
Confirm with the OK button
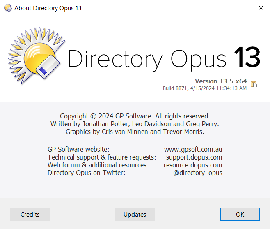pos(240,214)
